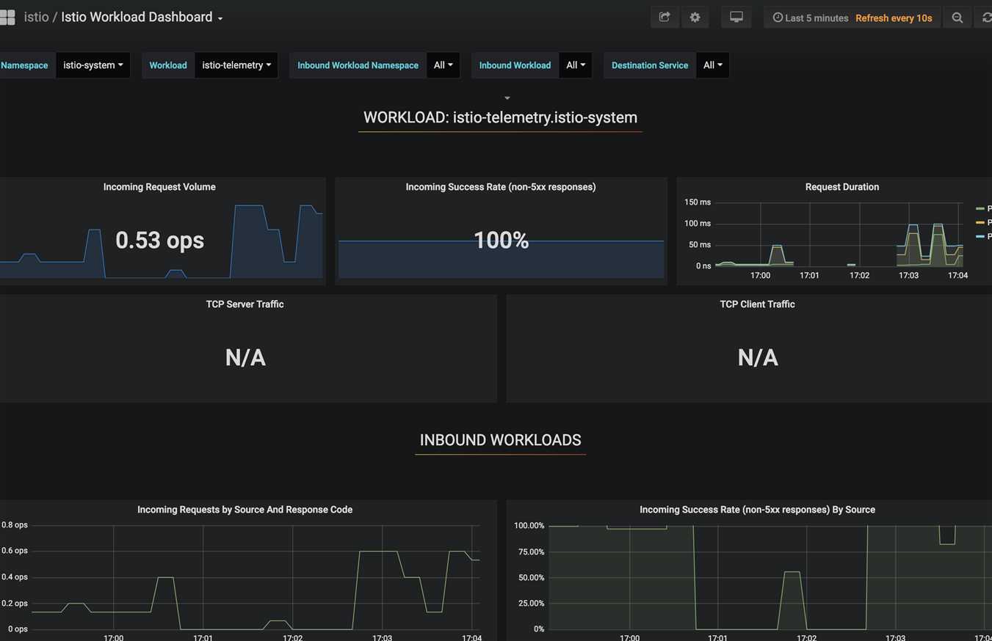
Task: Click the Workload variable label
Action: 168,65
